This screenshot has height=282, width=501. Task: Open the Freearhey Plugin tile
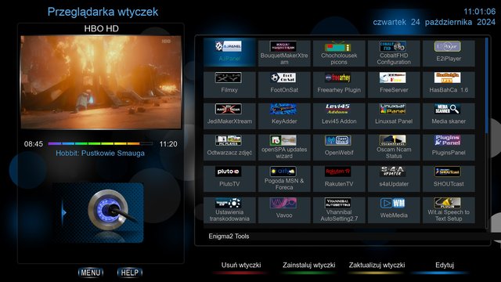(339, 84)
